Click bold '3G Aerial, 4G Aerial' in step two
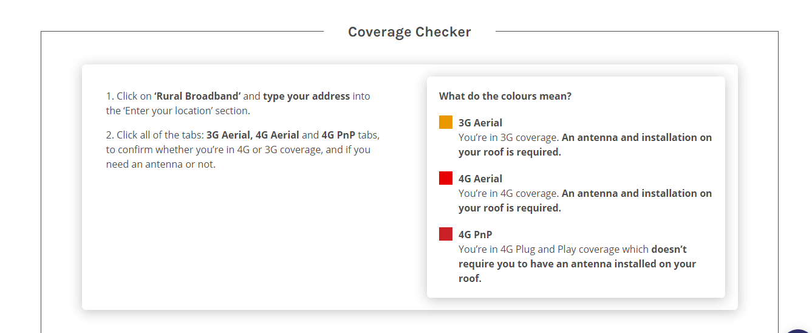The image size is (812, 333). [253, 135]
